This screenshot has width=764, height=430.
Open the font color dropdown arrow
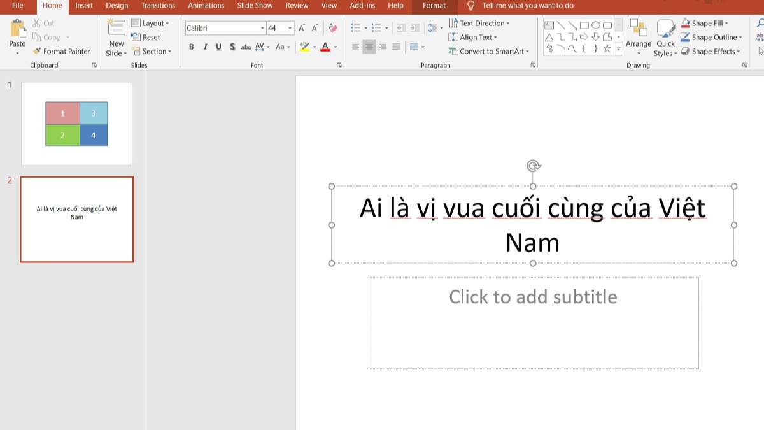tap(336, 47)
